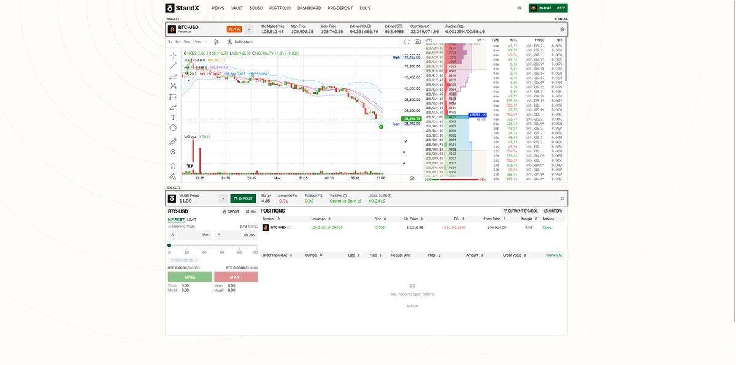Click the BTC amount input field
The width and height of the screenshot is (736, 365).
[190, 235]
